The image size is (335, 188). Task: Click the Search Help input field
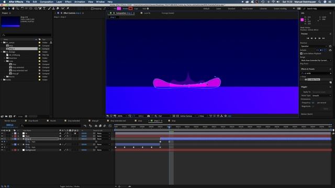click(x=318, y=9)
